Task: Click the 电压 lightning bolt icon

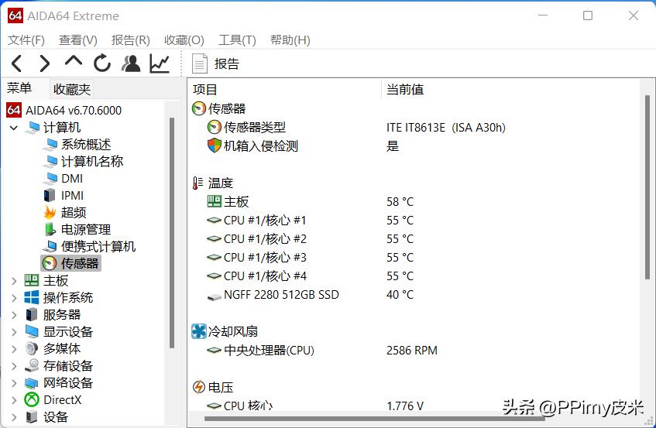Action: 199,387
